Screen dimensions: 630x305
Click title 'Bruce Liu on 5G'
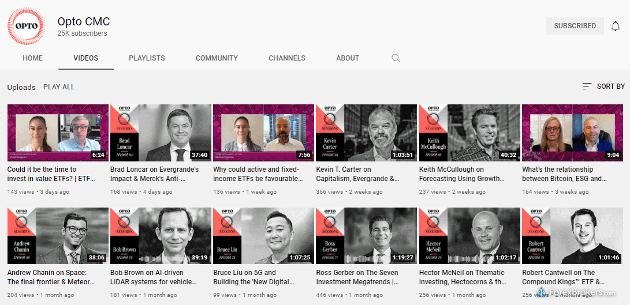point(254,277)
